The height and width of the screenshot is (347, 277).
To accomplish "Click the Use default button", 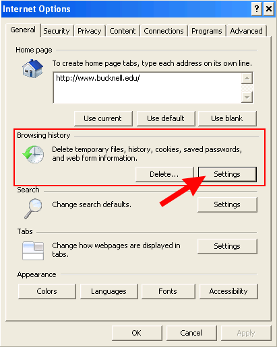I will [166, 118].
